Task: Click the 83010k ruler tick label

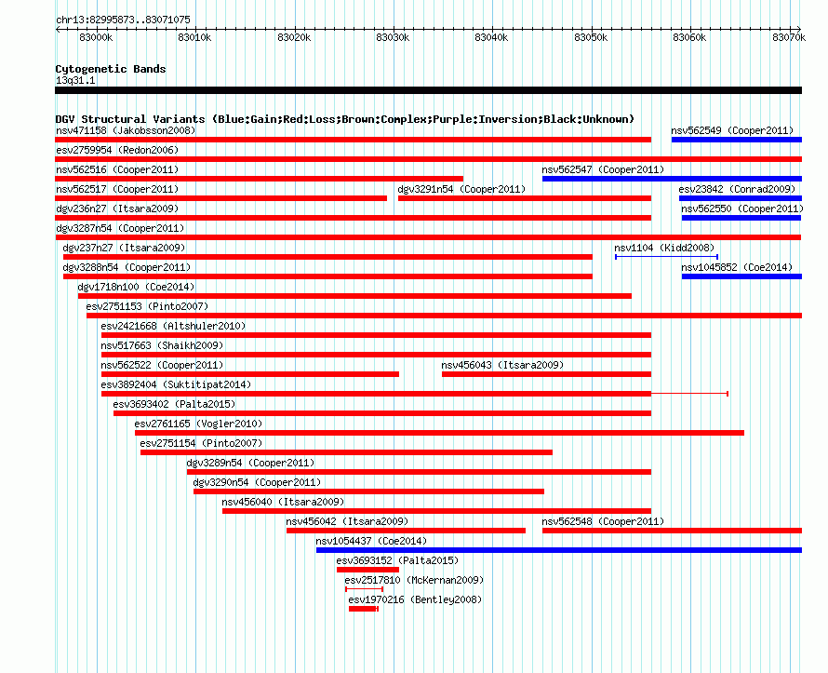Action: pyautogui.click(x=194, y=37)
